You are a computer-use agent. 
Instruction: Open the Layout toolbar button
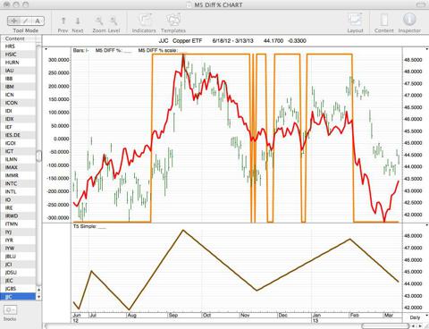(355, 21)
